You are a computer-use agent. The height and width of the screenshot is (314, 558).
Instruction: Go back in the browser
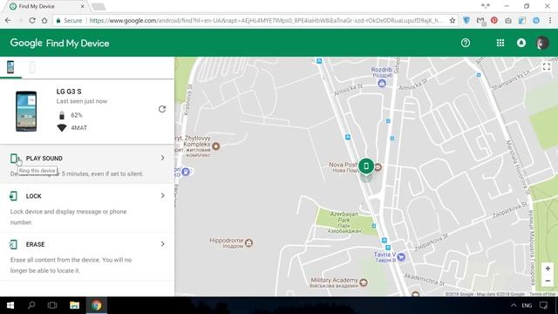(x=8, y=21)
